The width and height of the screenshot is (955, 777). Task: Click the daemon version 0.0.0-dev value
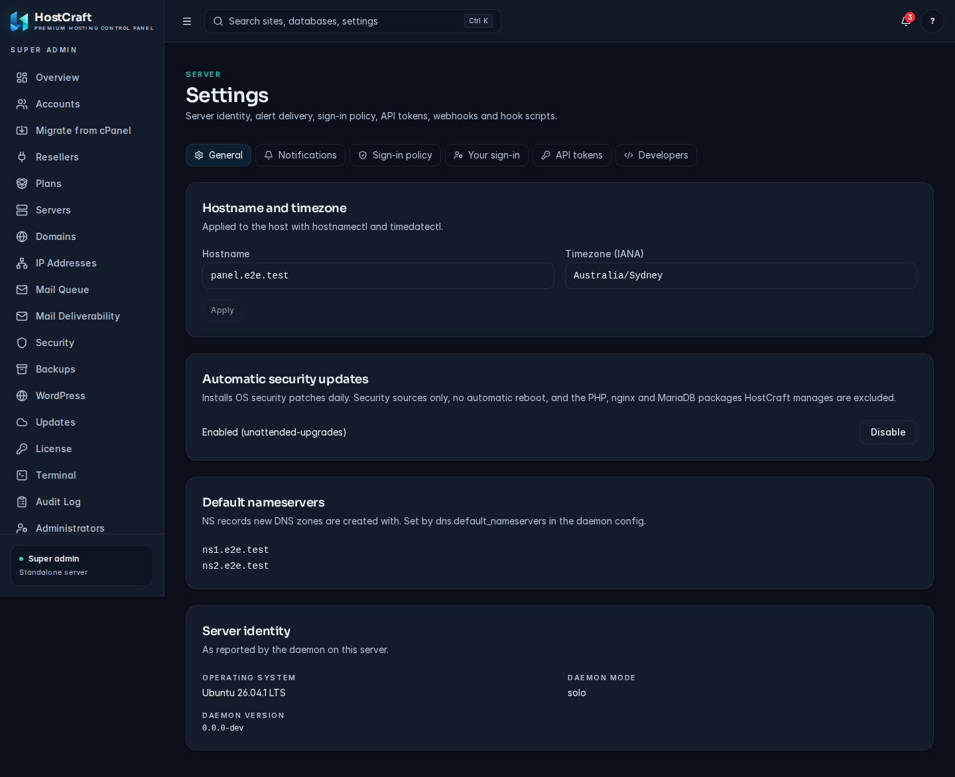point(223,728)
